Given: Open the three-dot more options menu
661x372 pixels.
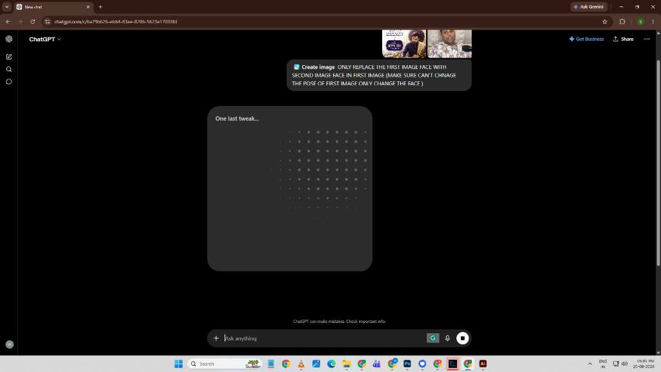Looking at the screenshot, I should [647, 39].
